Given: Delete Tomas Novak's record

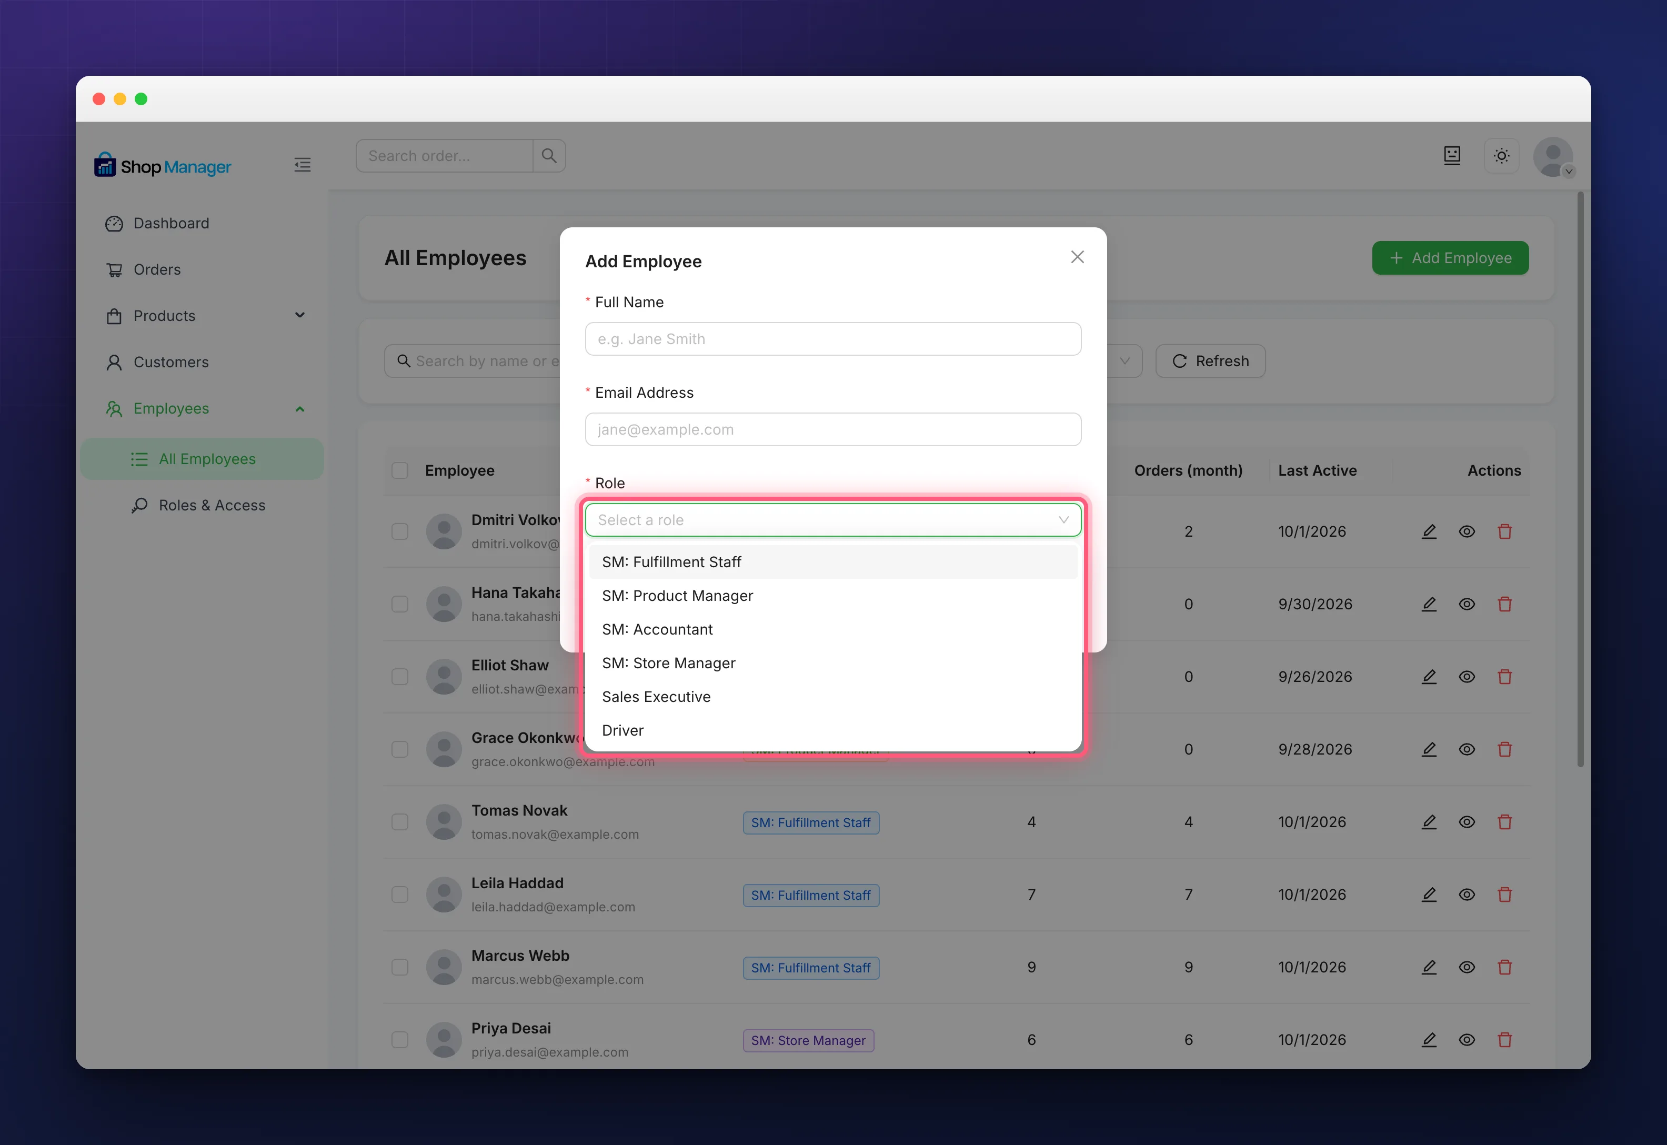Looking at the screenshot, I should (1505, 822).
